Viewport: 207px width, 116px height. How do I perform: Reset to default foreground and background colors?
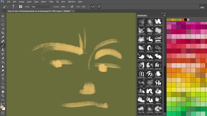click(1, 104)
